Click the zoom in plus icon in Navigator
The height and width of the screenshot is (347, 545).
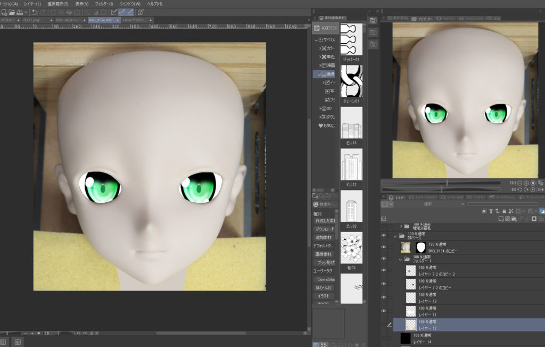[525, 183]
